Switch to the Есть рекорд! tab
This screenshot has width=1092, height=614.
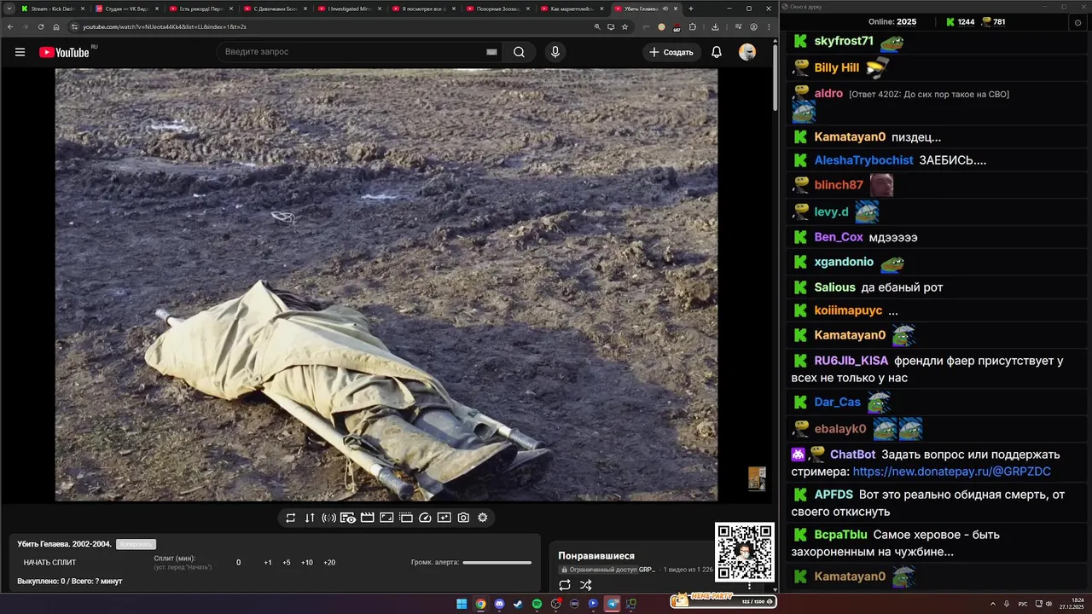[201, 9]
